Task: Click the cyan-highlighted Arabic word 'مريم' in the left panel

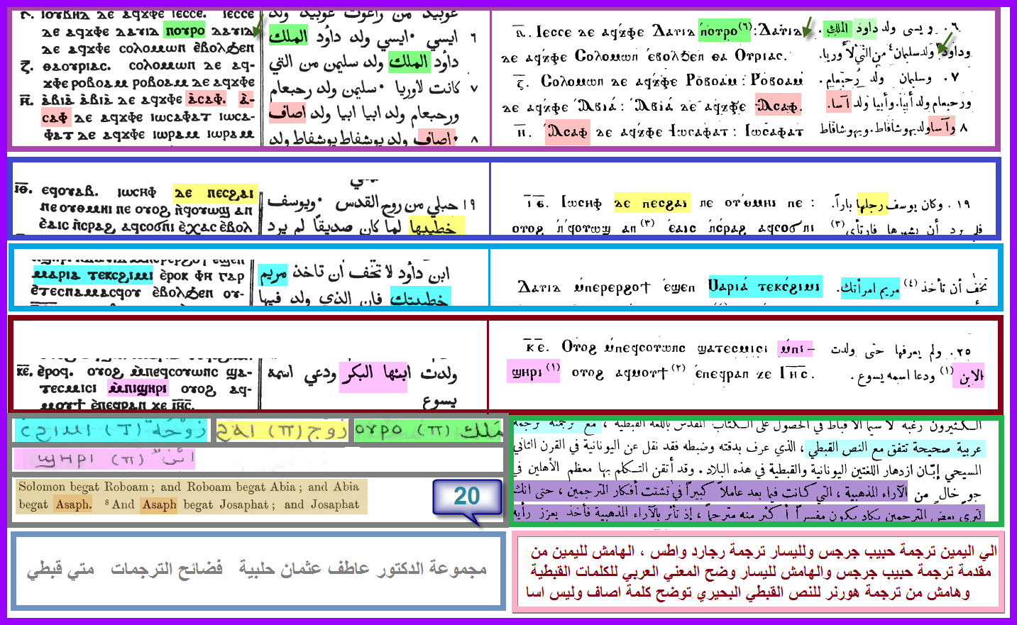Action: 273,274
